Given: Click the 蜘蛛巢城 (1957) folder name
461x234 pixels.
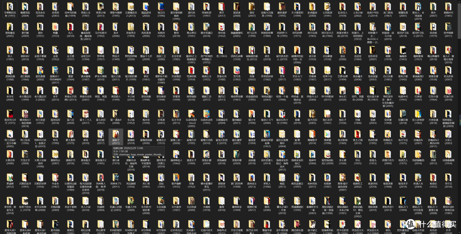Looking at the screenshot, I should tap(418, 57).
